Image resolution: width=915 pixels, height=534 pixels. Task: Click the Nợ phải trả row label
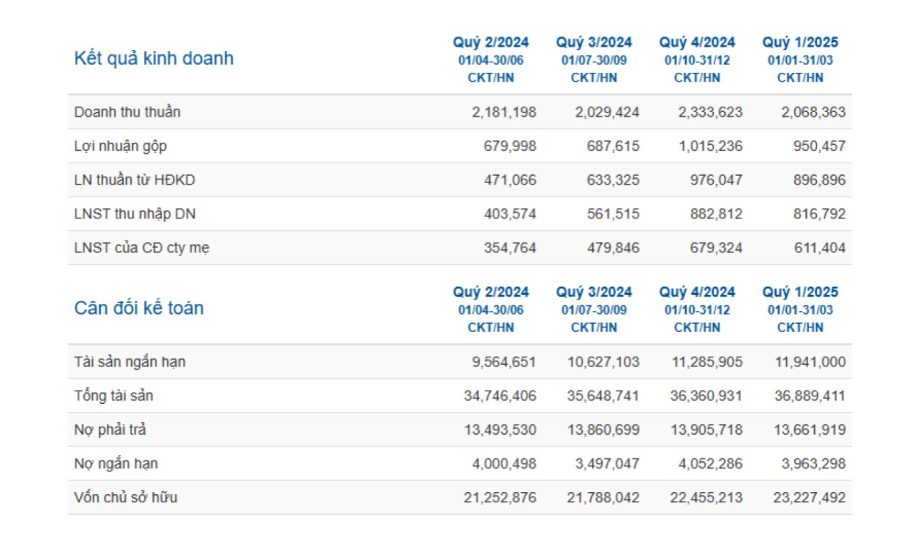click(x=110, y=430)
